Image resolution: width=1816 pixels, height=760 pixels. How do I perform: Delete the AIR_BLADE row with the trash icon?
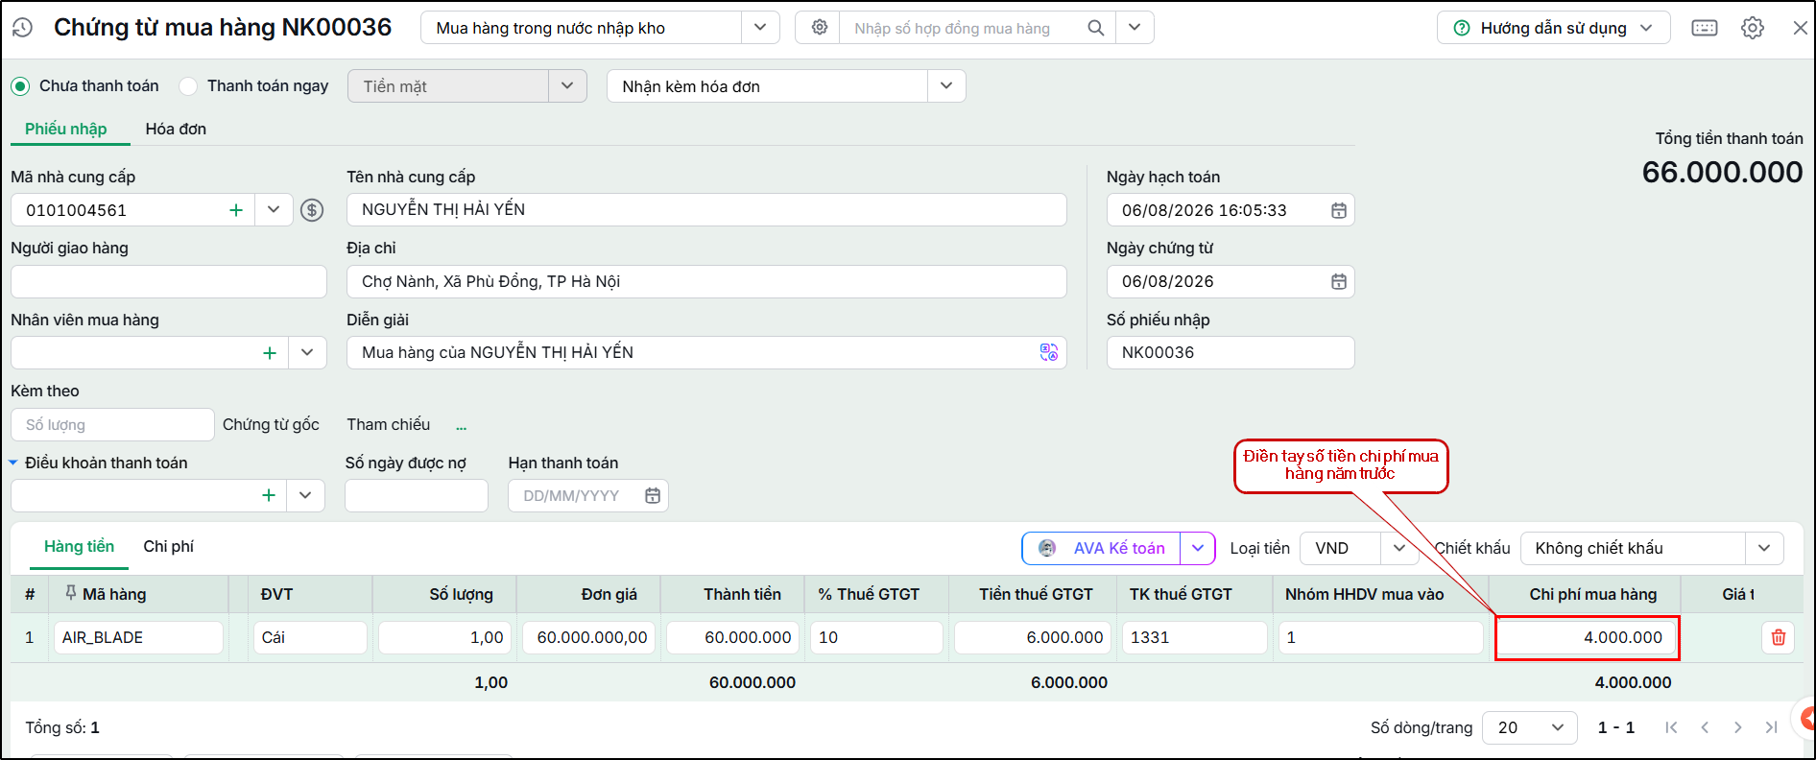click(x=1778, y=637)
